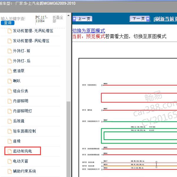The image size is (177, 177).
Task: Go to previous page with 上一页
Action: point(82,19)
